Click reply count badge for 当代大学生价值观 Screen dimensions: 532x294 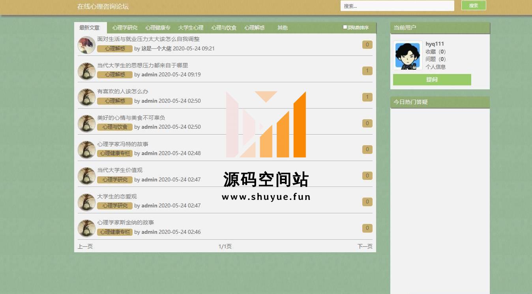tap(367, 176)
